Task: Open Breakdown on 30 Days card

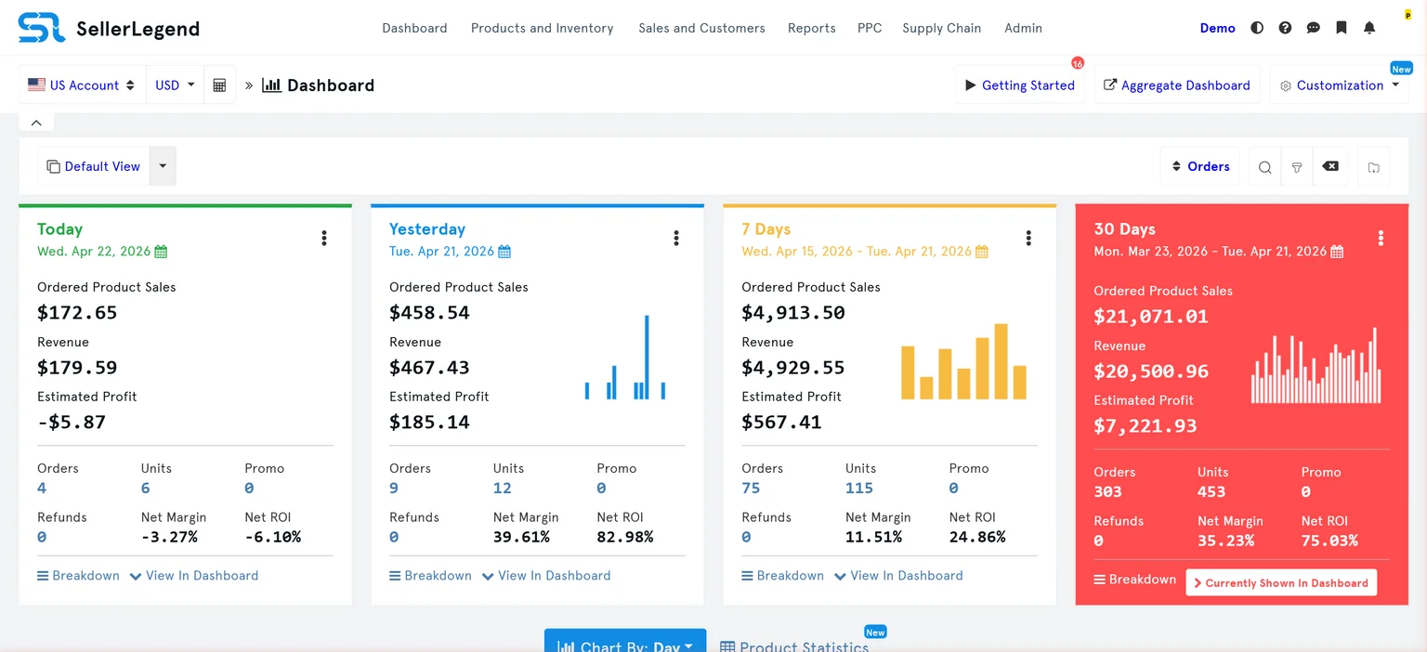Action: click(x=1134, y=580)
